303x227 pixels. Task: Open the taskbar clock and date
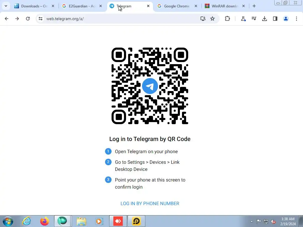(288, 221)
